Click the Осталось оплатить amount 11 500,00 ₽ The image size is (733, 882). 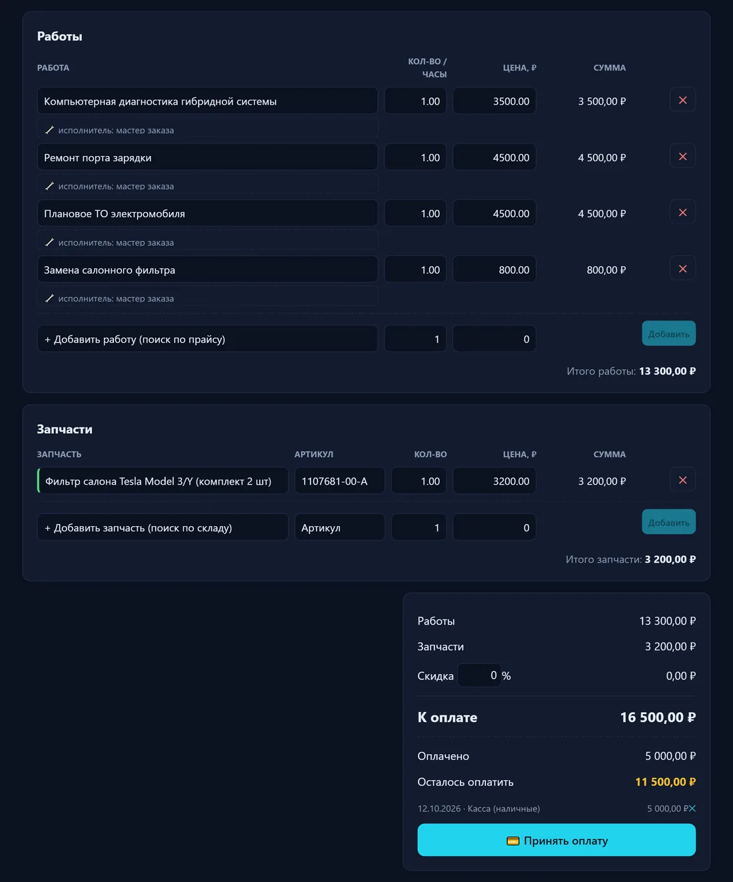pyautogui.click(x=665, y=781)
